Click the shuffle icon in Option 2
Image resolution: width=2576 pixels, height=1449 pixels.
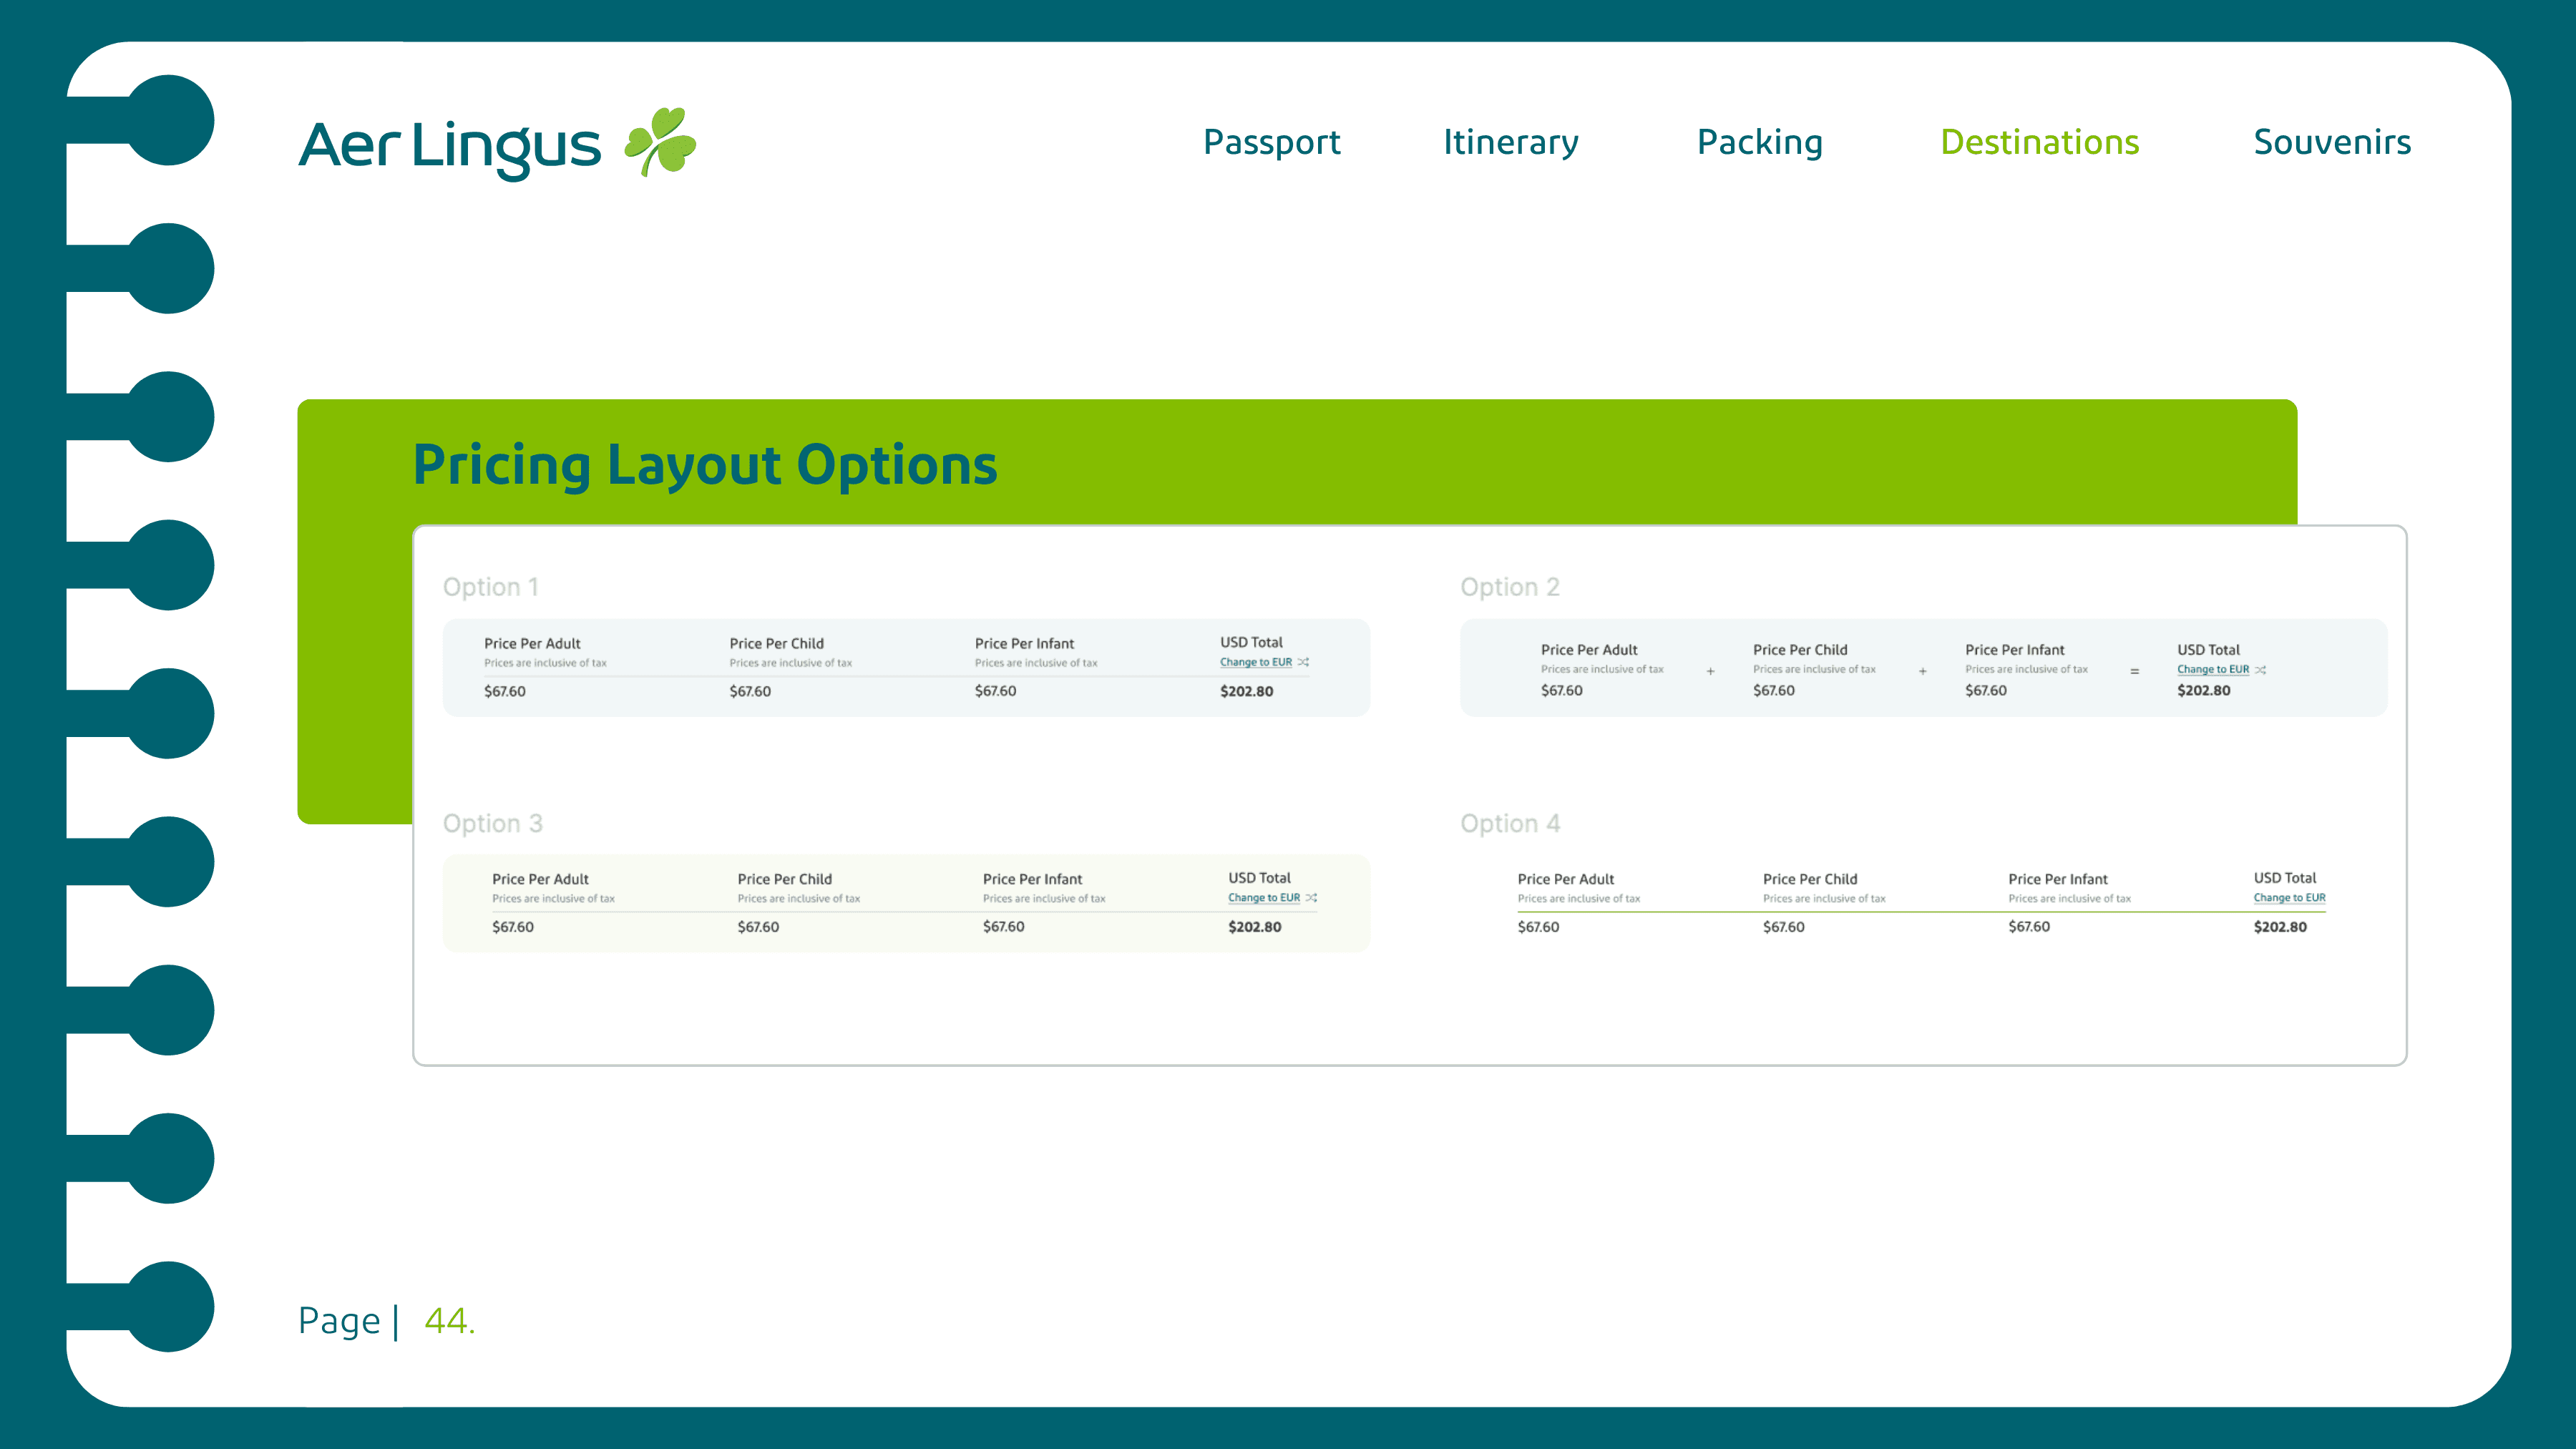tap(2261, 670)
